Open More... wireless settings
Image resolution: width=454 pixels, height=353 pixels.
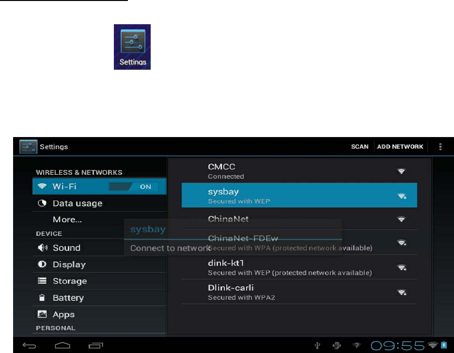point(99,219)
